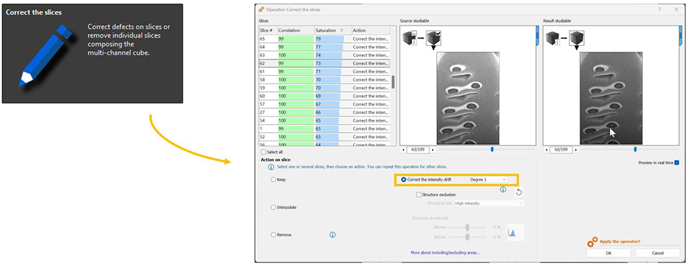Image resolution: width=688 pixels, height=266 pixels.
Task: Select the slice 52 row
Action: (324, 136)
